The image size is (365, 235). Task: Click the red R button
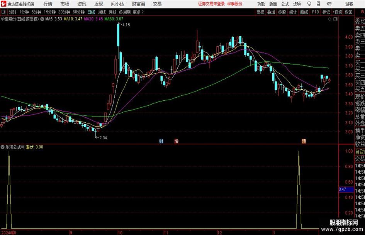(362, 12)
